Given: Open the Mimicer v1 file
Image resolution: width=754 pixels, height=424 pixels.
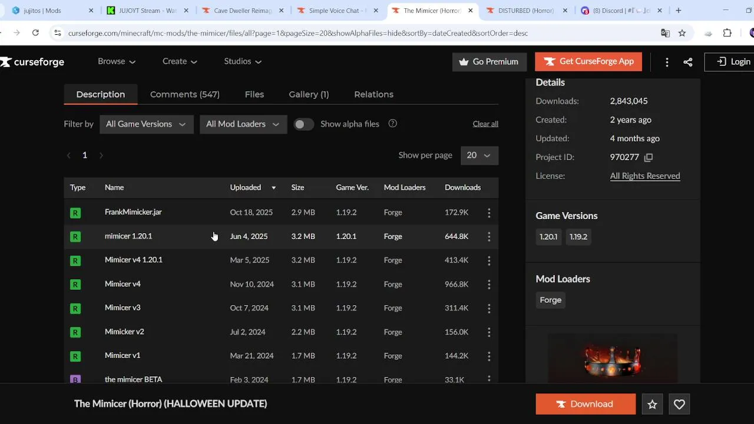Looking at the screenshot, I should tap(123, 356).
